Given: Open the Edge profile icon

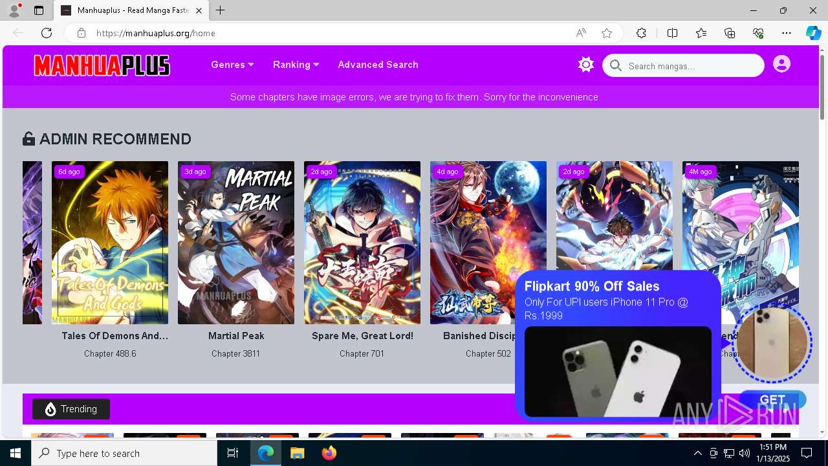Looking at the screenshot, I should [x=14, y=10].
